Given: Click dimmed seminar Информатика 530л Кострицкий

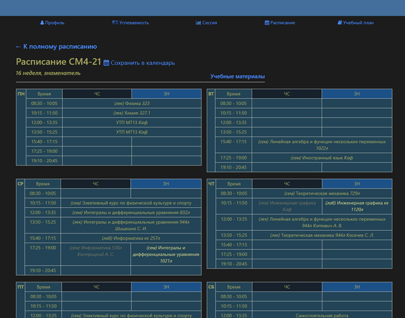Looking at the screenshot, I should [96, 254].
